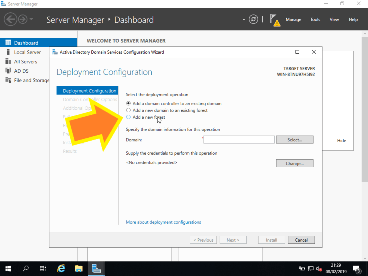368x276 pixels.
Task: Open the breadcrumb dropdown beside refresh icon
Action: click(244, 20)
